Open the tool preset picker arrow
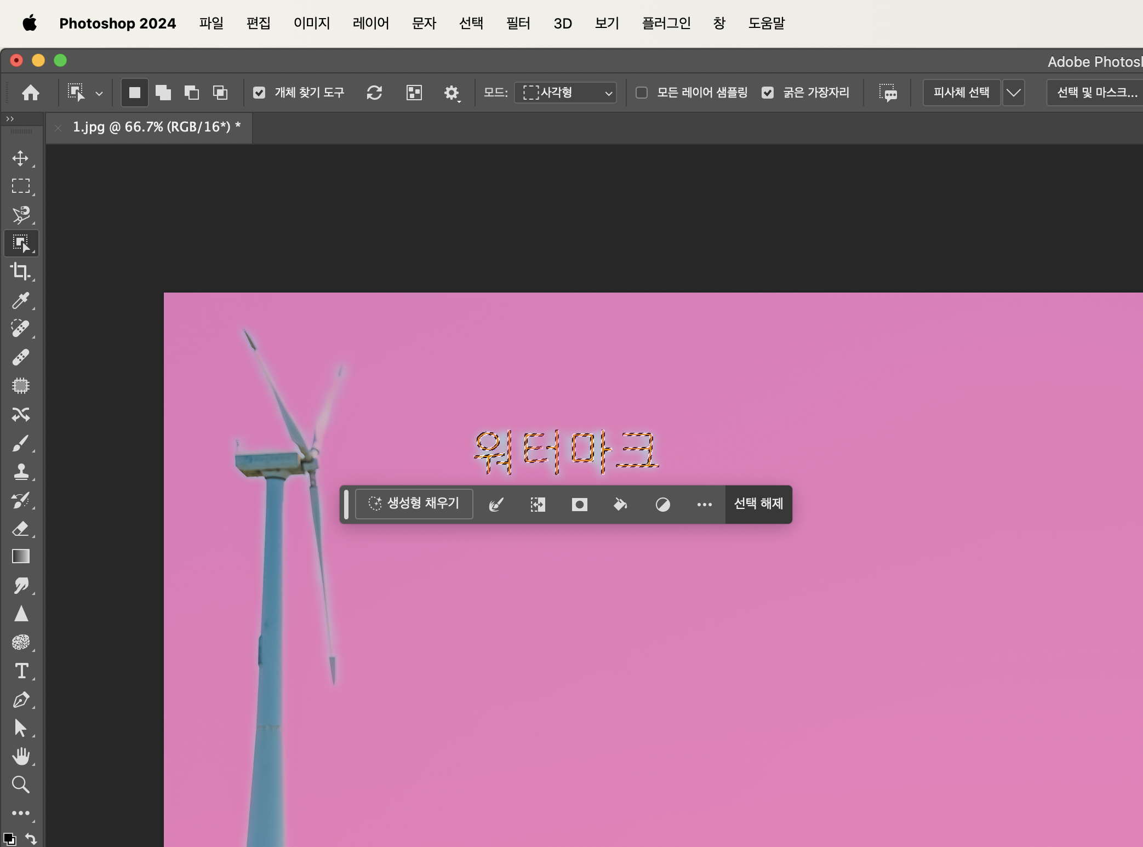Image resolution: width=1143 pixels, height=847 pixels. click(x=99, y=93)
